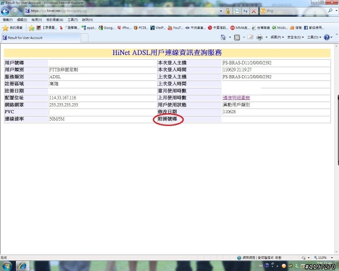Open the 我的最愛 Favorites center star button
Viewport: 339px width, 271px height.
[x=13, y=28]
